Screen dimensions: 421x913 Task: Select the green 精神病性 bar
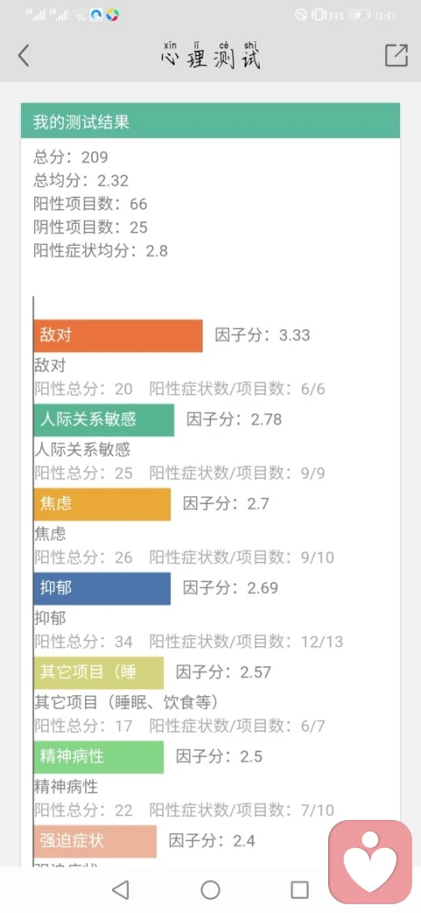tap(99, 757)
